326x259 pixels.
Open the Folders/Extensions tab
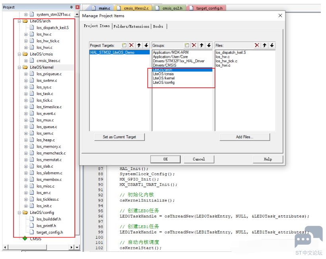click(x=131, y=26)
